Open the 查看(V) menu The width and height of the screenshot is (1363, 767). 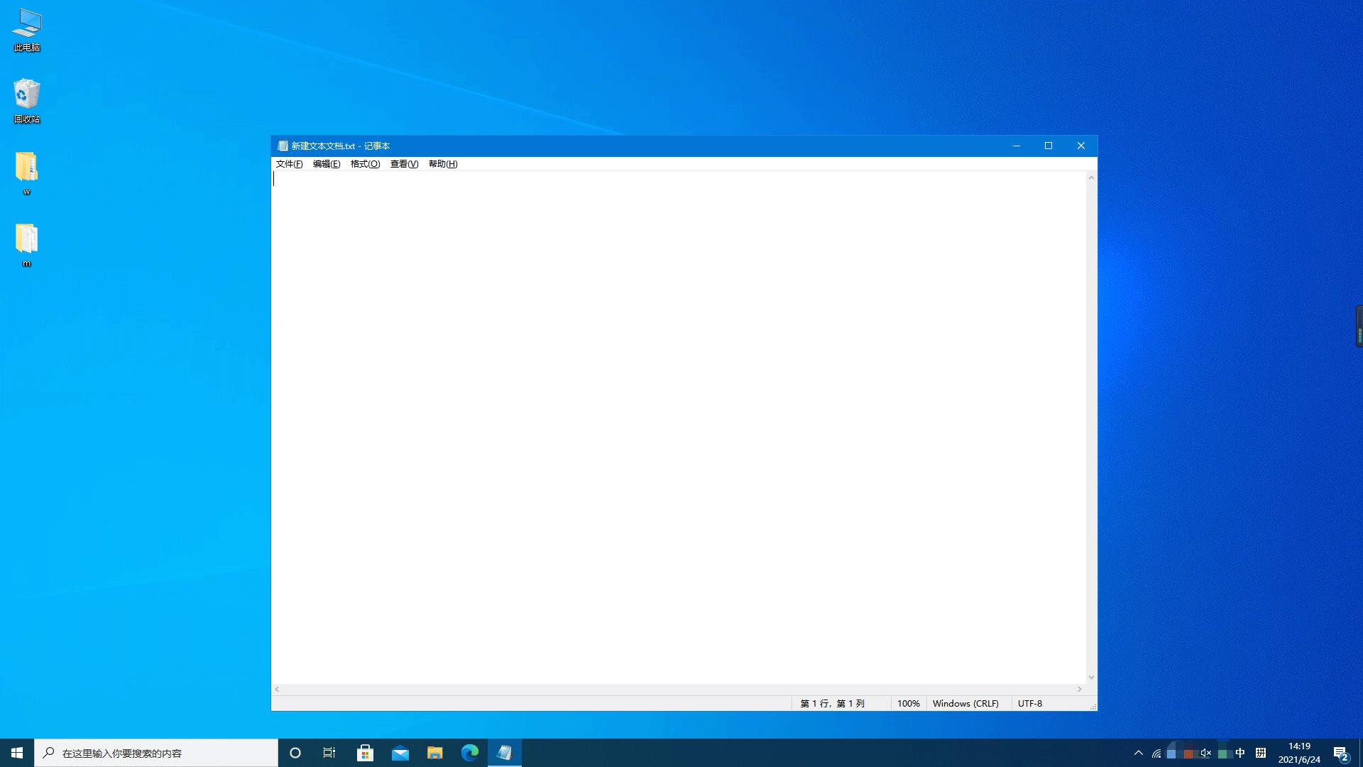404,164
